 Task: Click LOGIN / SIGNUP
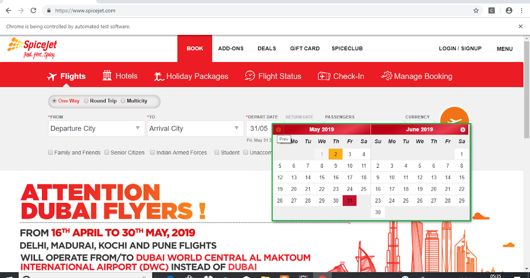460,49
